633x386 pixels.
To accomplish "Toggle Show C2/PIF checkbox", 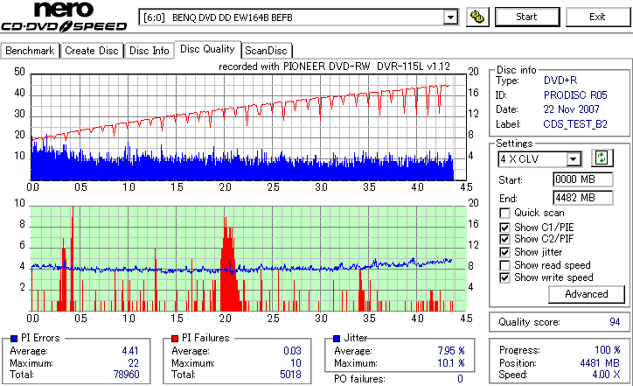I will (504, 239).
